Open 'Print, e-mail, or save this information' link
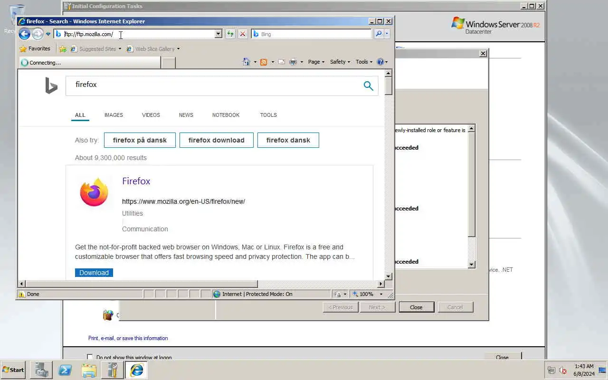Viewport: 608px width, 380px height. pyautogui.click(x=128, y=338)
